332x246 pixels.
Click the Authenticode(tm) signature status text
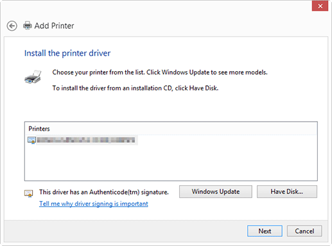pos(104,192)
